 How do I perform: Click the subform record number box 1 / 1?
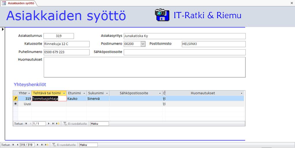point(39,124)
